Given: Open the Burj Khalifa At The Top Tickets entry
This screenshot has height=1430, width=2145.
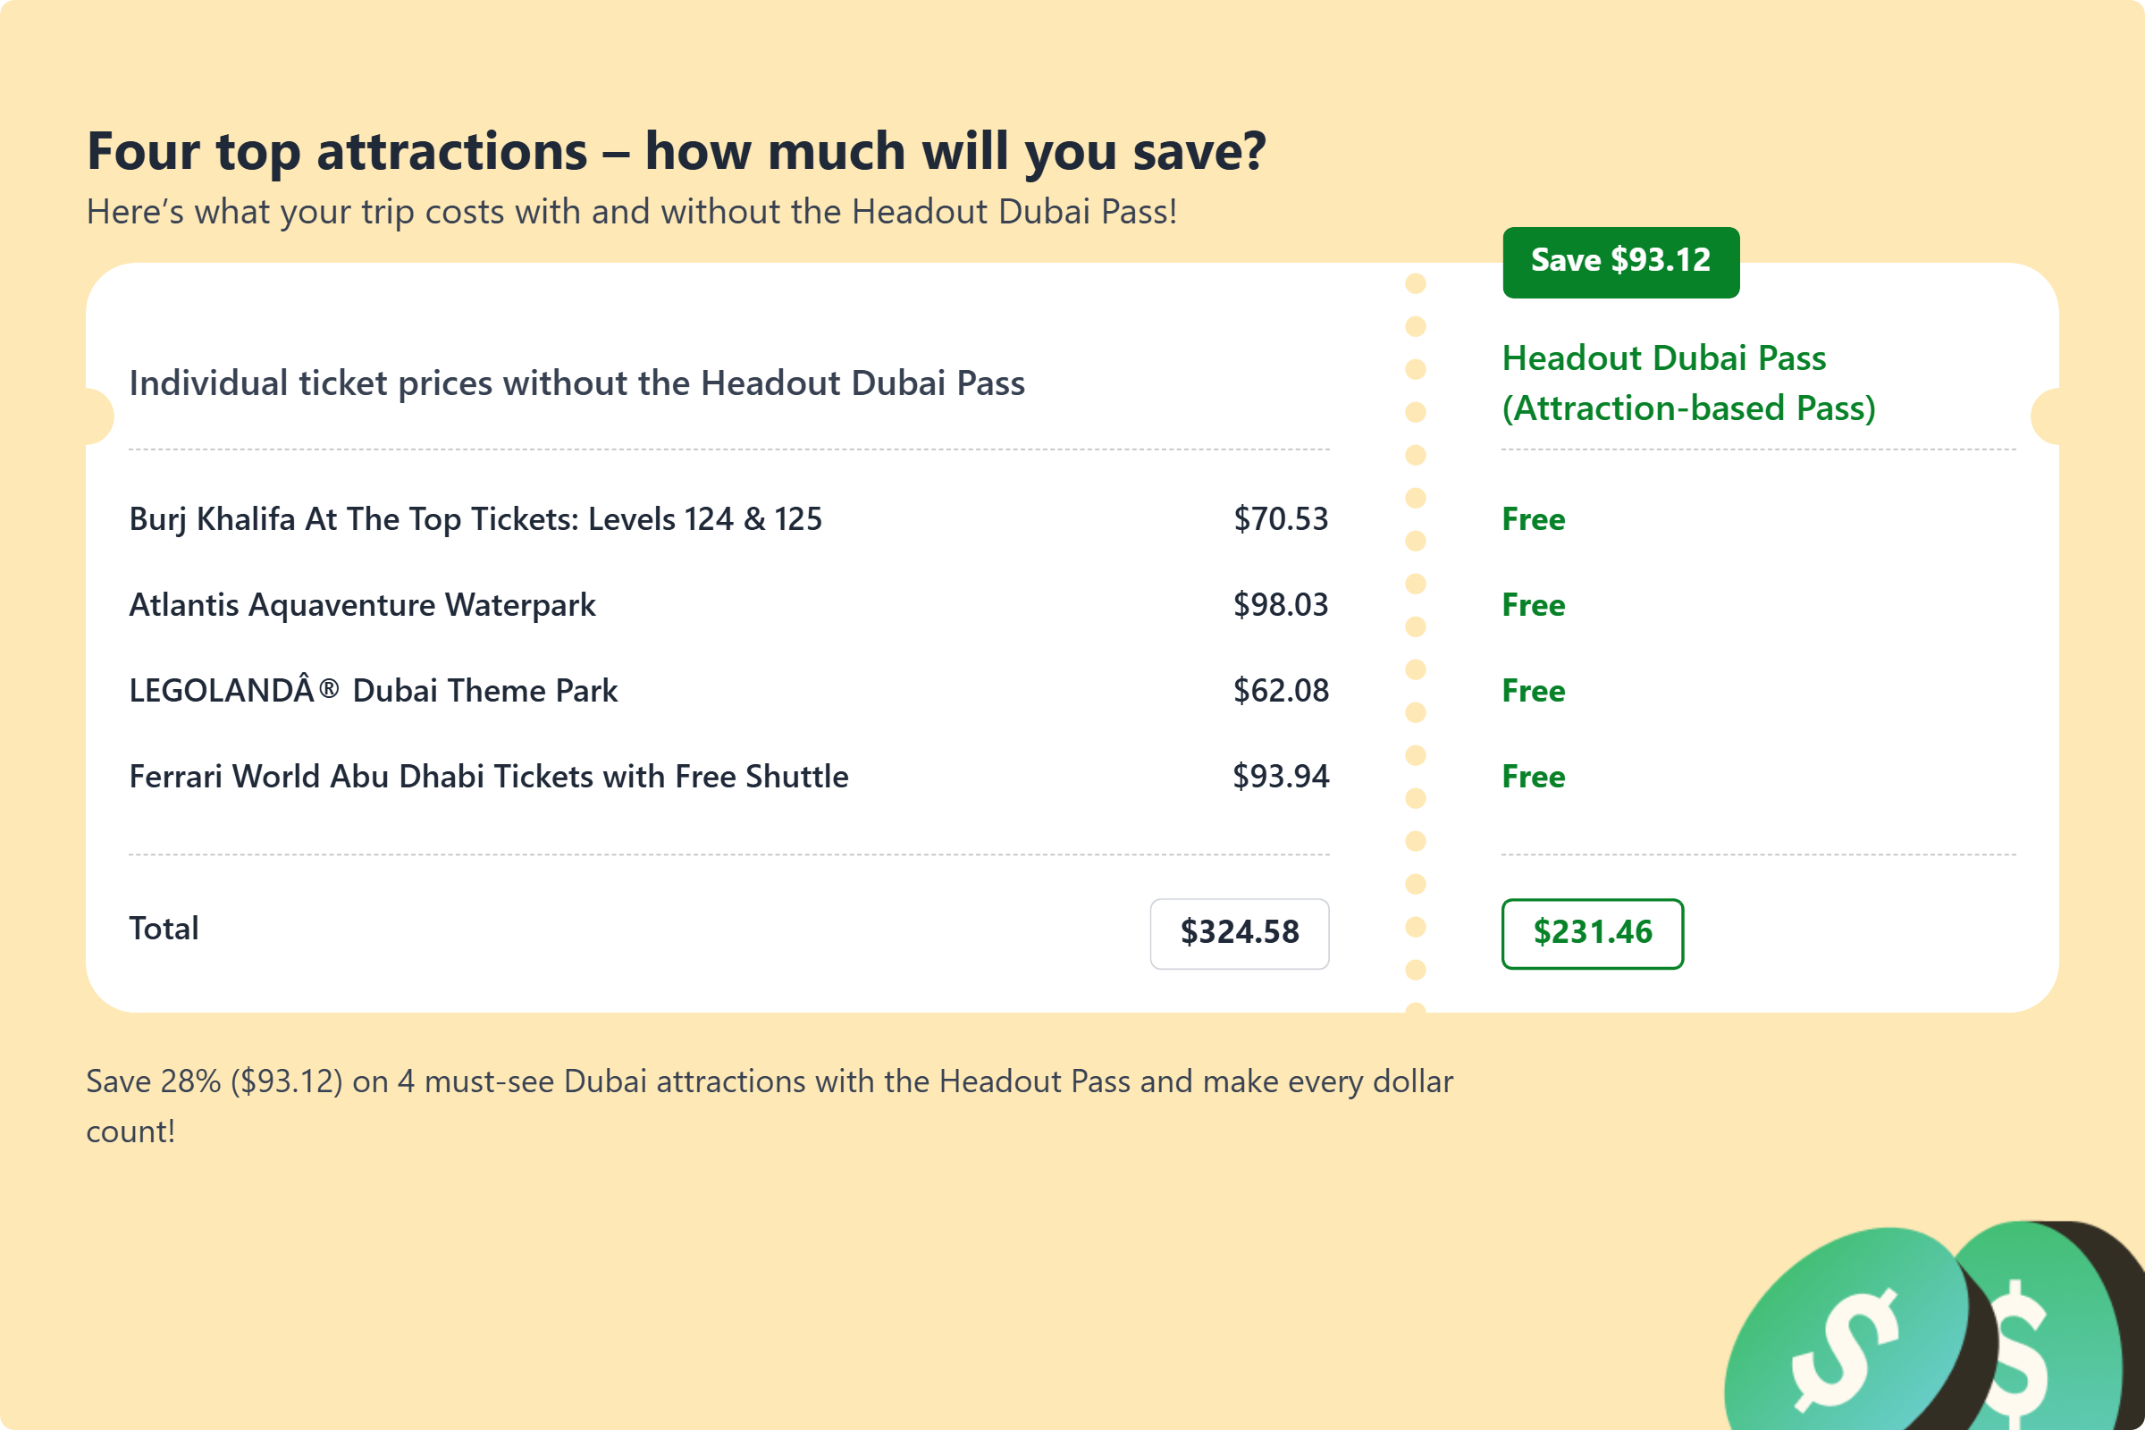Looking at the screenshot, I should click(475, 519).
